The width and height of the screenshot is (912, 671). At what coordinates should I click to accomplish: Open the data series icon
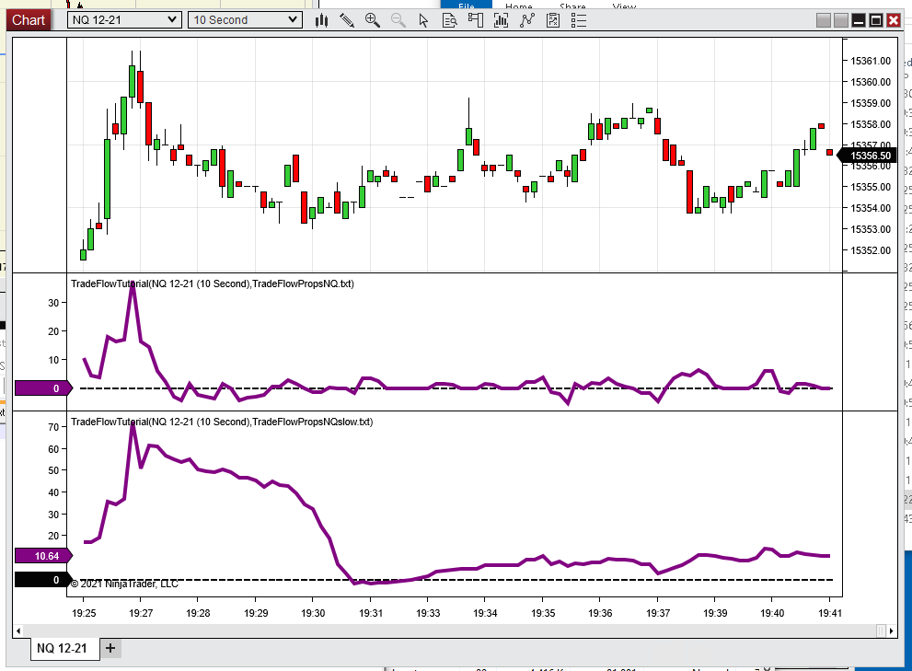point(501,20)
